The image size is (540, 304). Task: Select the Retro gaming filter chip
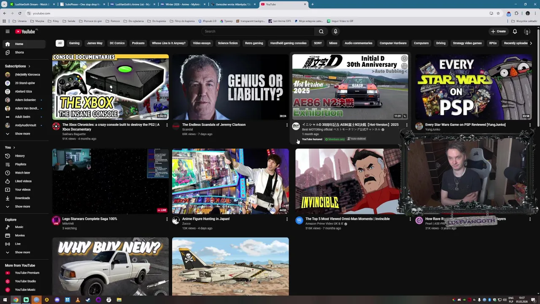254,43
